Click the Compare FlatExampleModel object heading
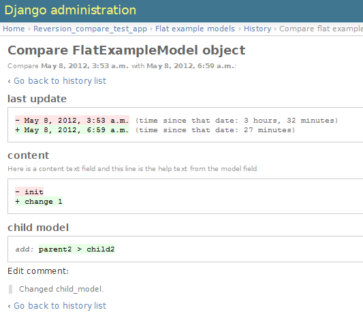Image resolution: width=363 pixels, height=323 pixels. click(x=127, y=50)
